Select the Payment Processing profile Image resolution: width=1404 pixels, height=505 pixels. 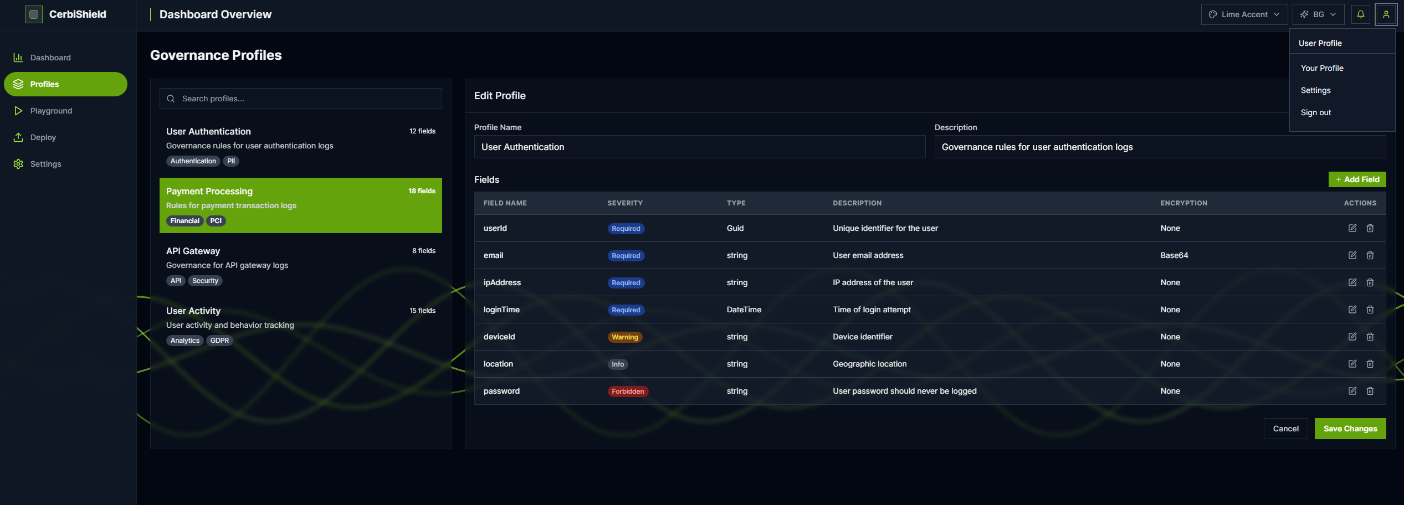coord(300,205)
